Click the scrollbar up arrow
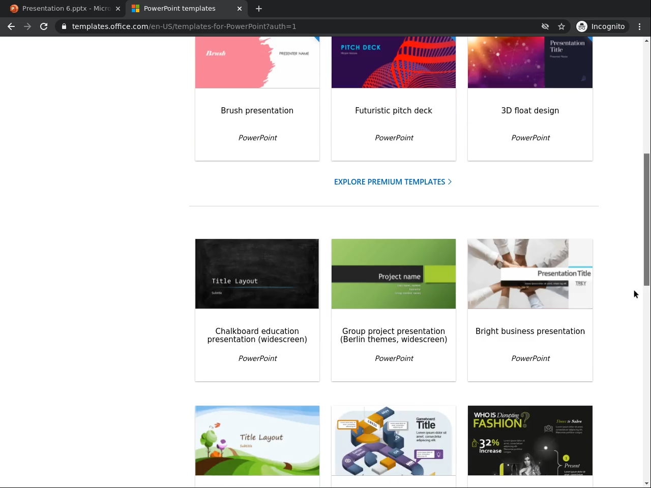 (647, 41)
